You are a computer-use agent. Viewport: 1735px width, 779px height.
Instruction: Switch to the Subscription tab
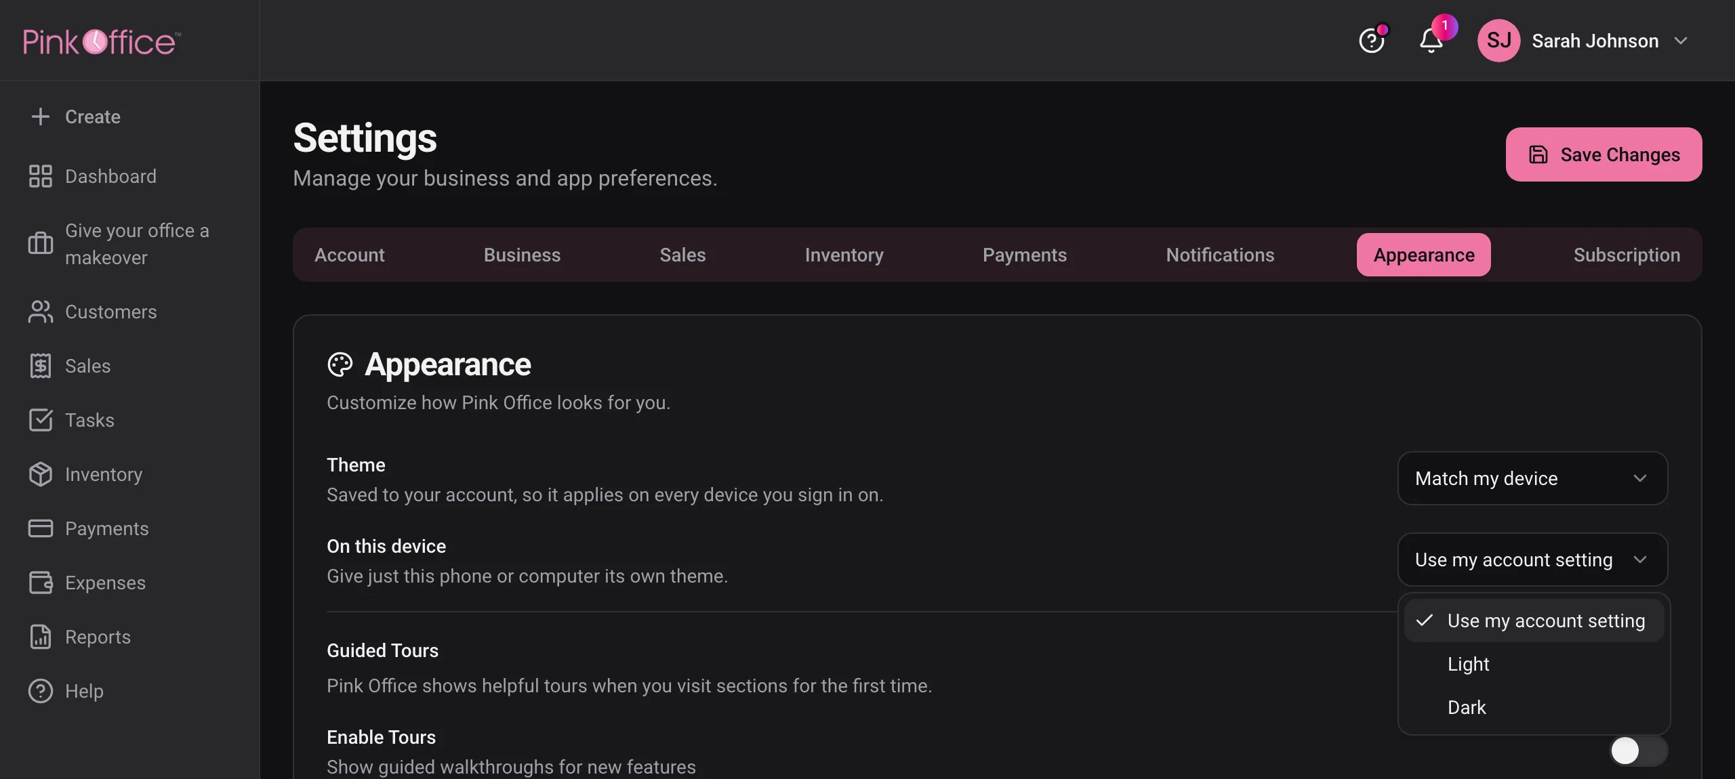click(1627, 255)
